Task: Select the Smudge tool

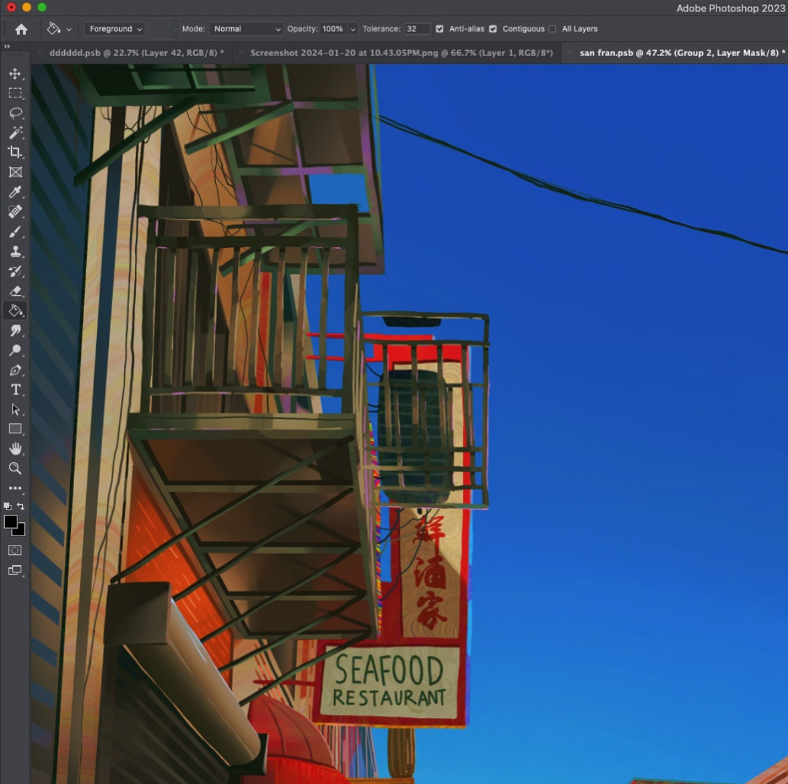Action: point(15,331)
